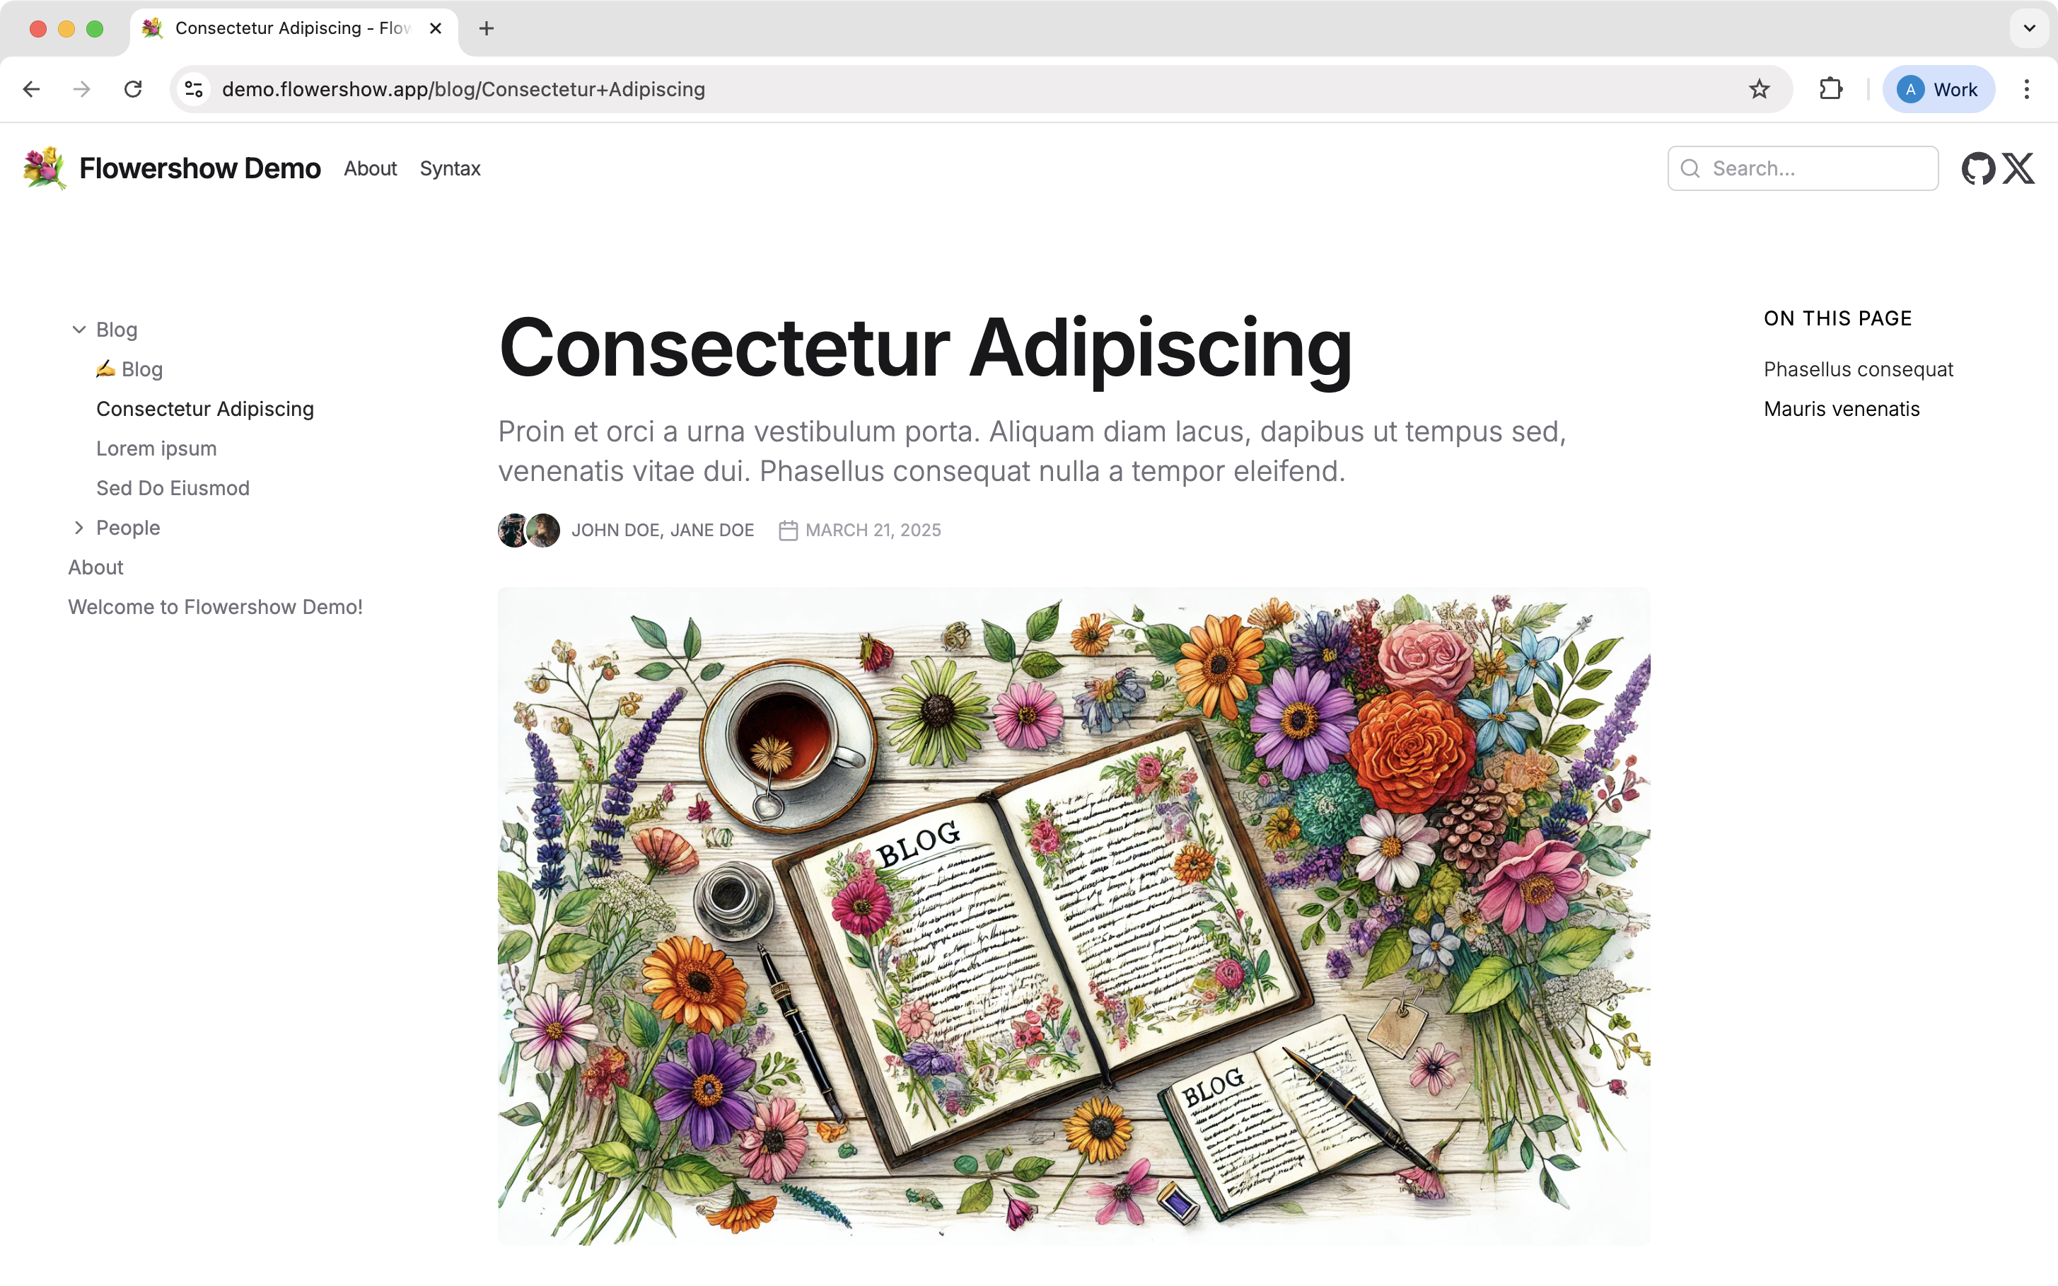Open the Work profile button
Image resolution: width=2058 pixels, height=1286 pixels.
coord(1938,89)
